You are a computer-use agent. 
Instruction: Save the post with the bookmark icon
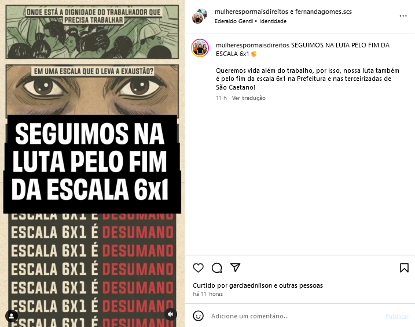tap(404, 267)
